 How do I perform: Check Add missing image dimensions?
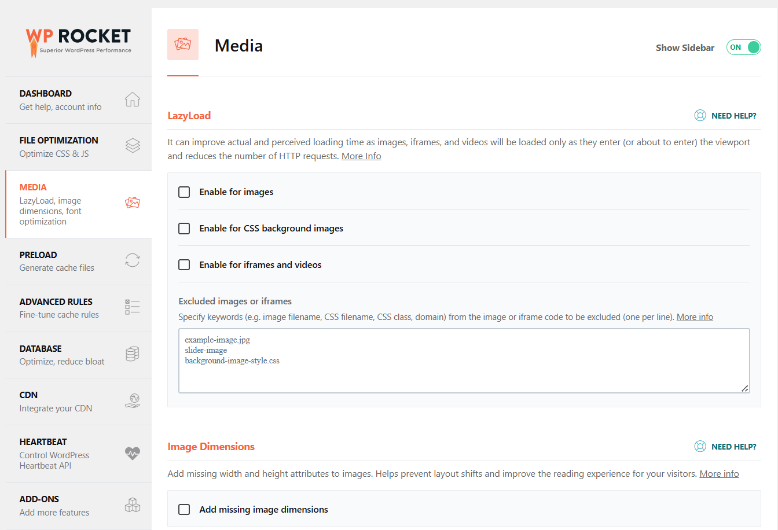[184, 509]
